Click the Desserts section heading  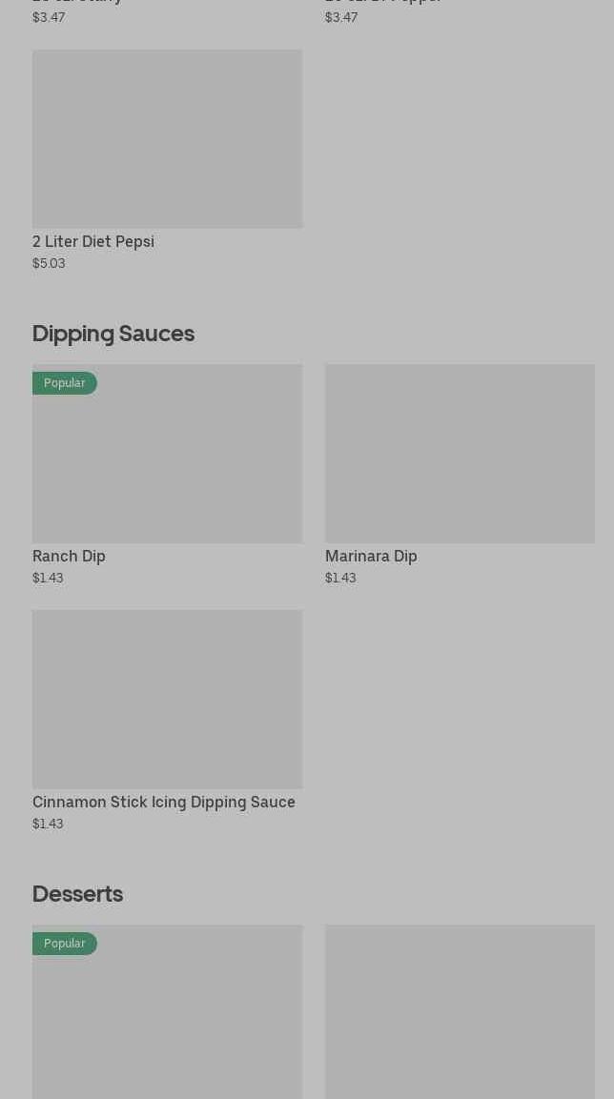click(x=77, y=893)
